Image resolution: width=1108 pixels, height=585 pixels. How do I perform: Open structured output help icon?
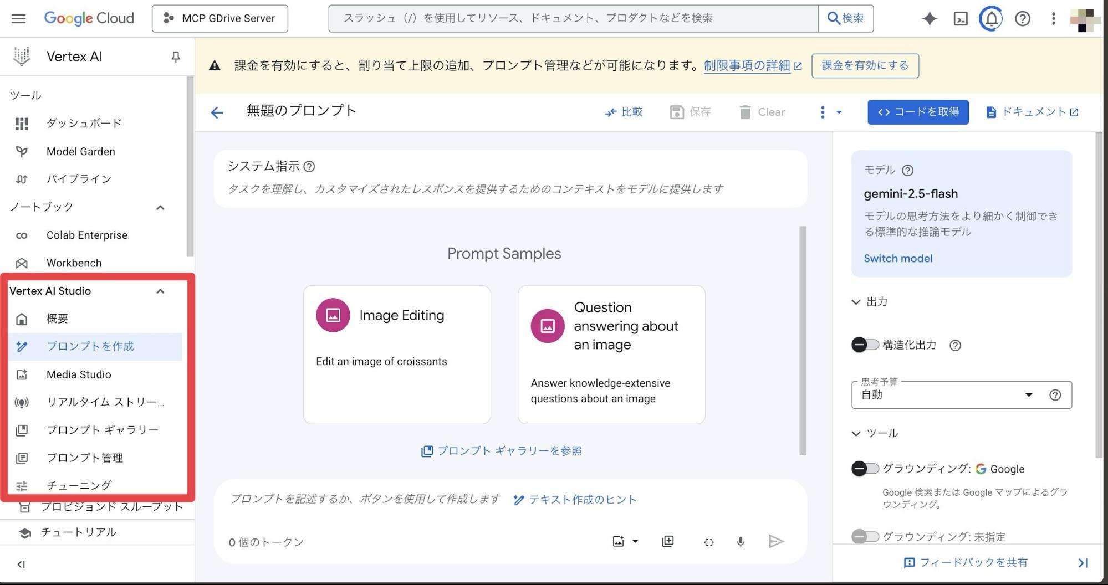pyautogui.click(x=955, y=345)
